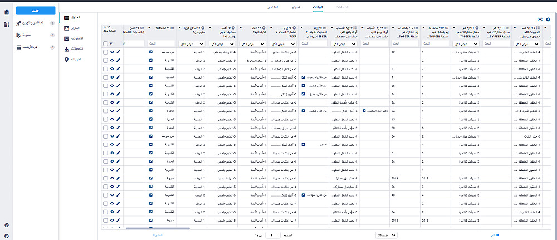
Task: Show archived projects في الأرشيف
Action: [35, 47]
